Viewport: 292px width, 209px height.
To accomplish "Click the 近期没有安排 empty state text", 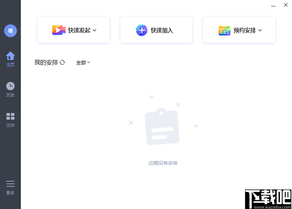I will [x=163, y=163].
